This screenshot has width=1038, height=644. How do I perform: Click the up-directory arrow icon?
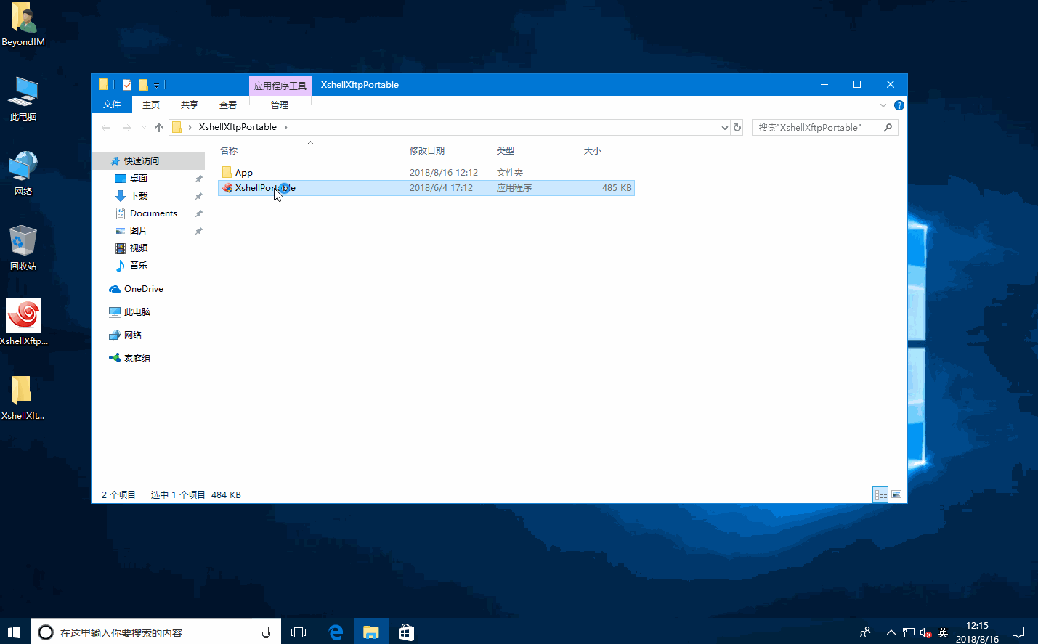(x=159, y=127)
